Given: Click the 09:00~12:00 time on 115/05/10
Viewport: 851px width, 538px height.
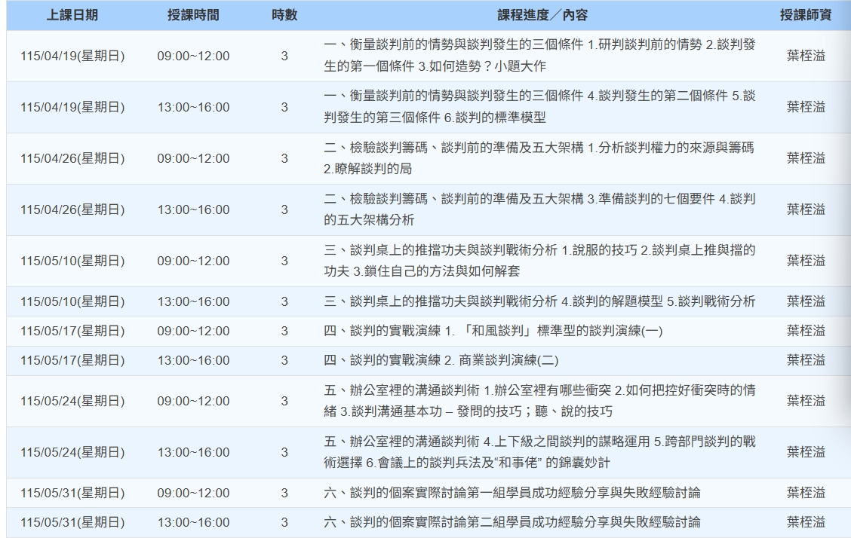Looking at the screenshot, I should (193, 261).
